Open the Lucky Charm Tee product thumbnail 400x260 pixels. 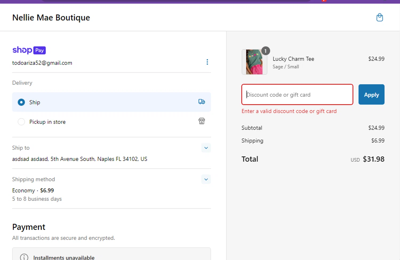[254, 62]
